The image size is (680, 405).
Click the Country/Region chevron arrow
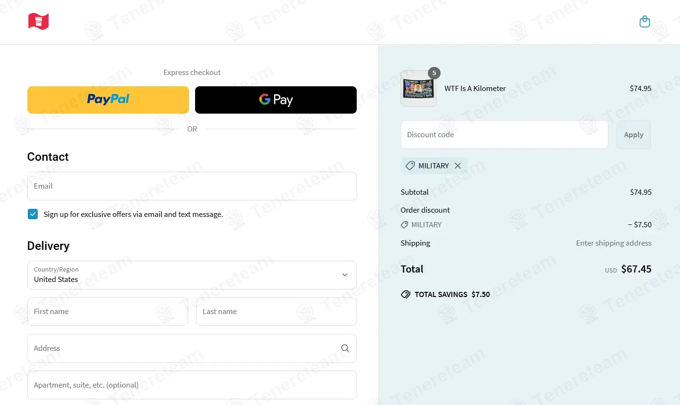(x=345, y=275)
